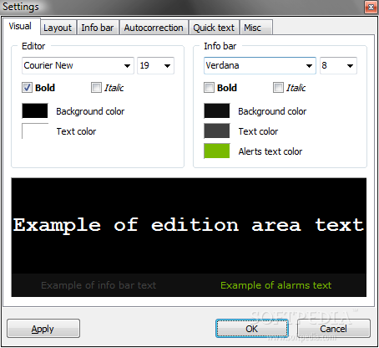Click the Editor 'Text color' label
Image resolution: width=379 pixels, height=348 pixels.
pos(76,131)
